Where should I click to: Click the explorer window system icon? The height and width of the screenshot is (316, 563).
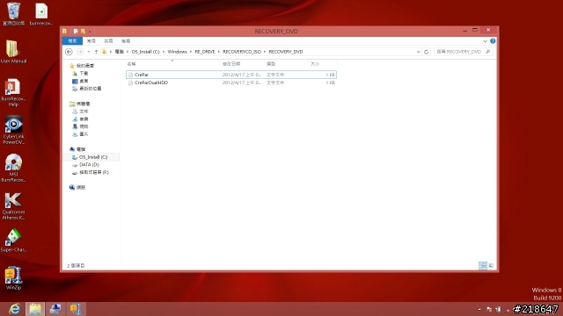[64, 32]
